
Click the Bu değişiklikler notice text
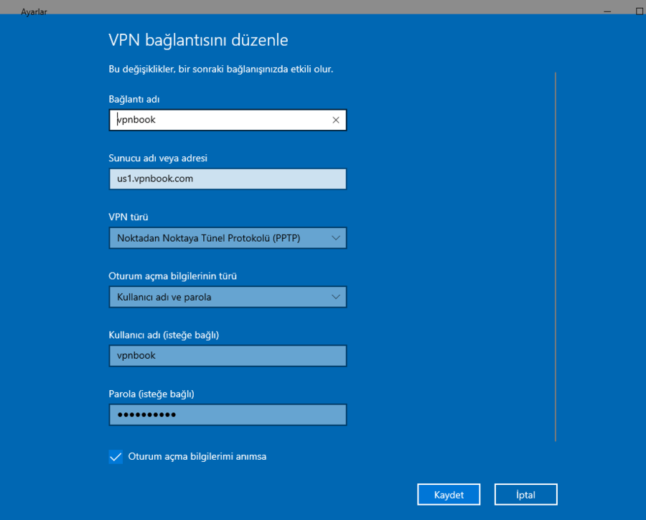click(221, 69)
